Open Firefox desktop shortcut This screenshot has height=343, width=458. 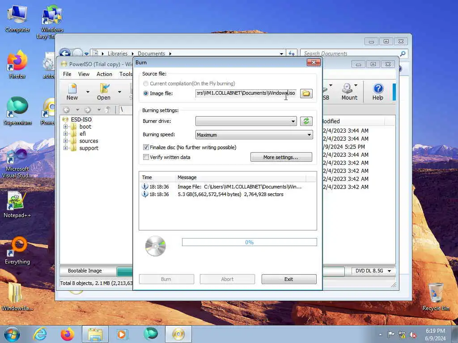(x=17, y=65)
